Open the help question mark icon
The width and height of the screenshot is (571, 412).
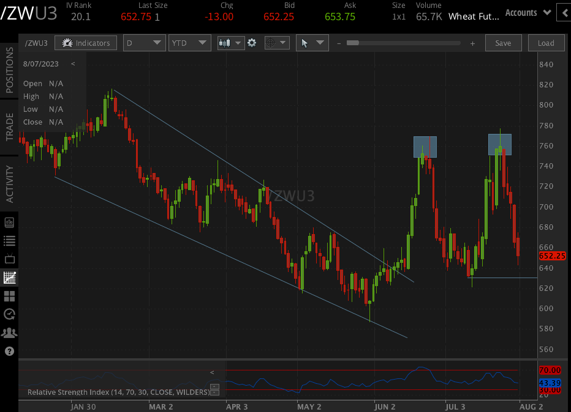9,351
